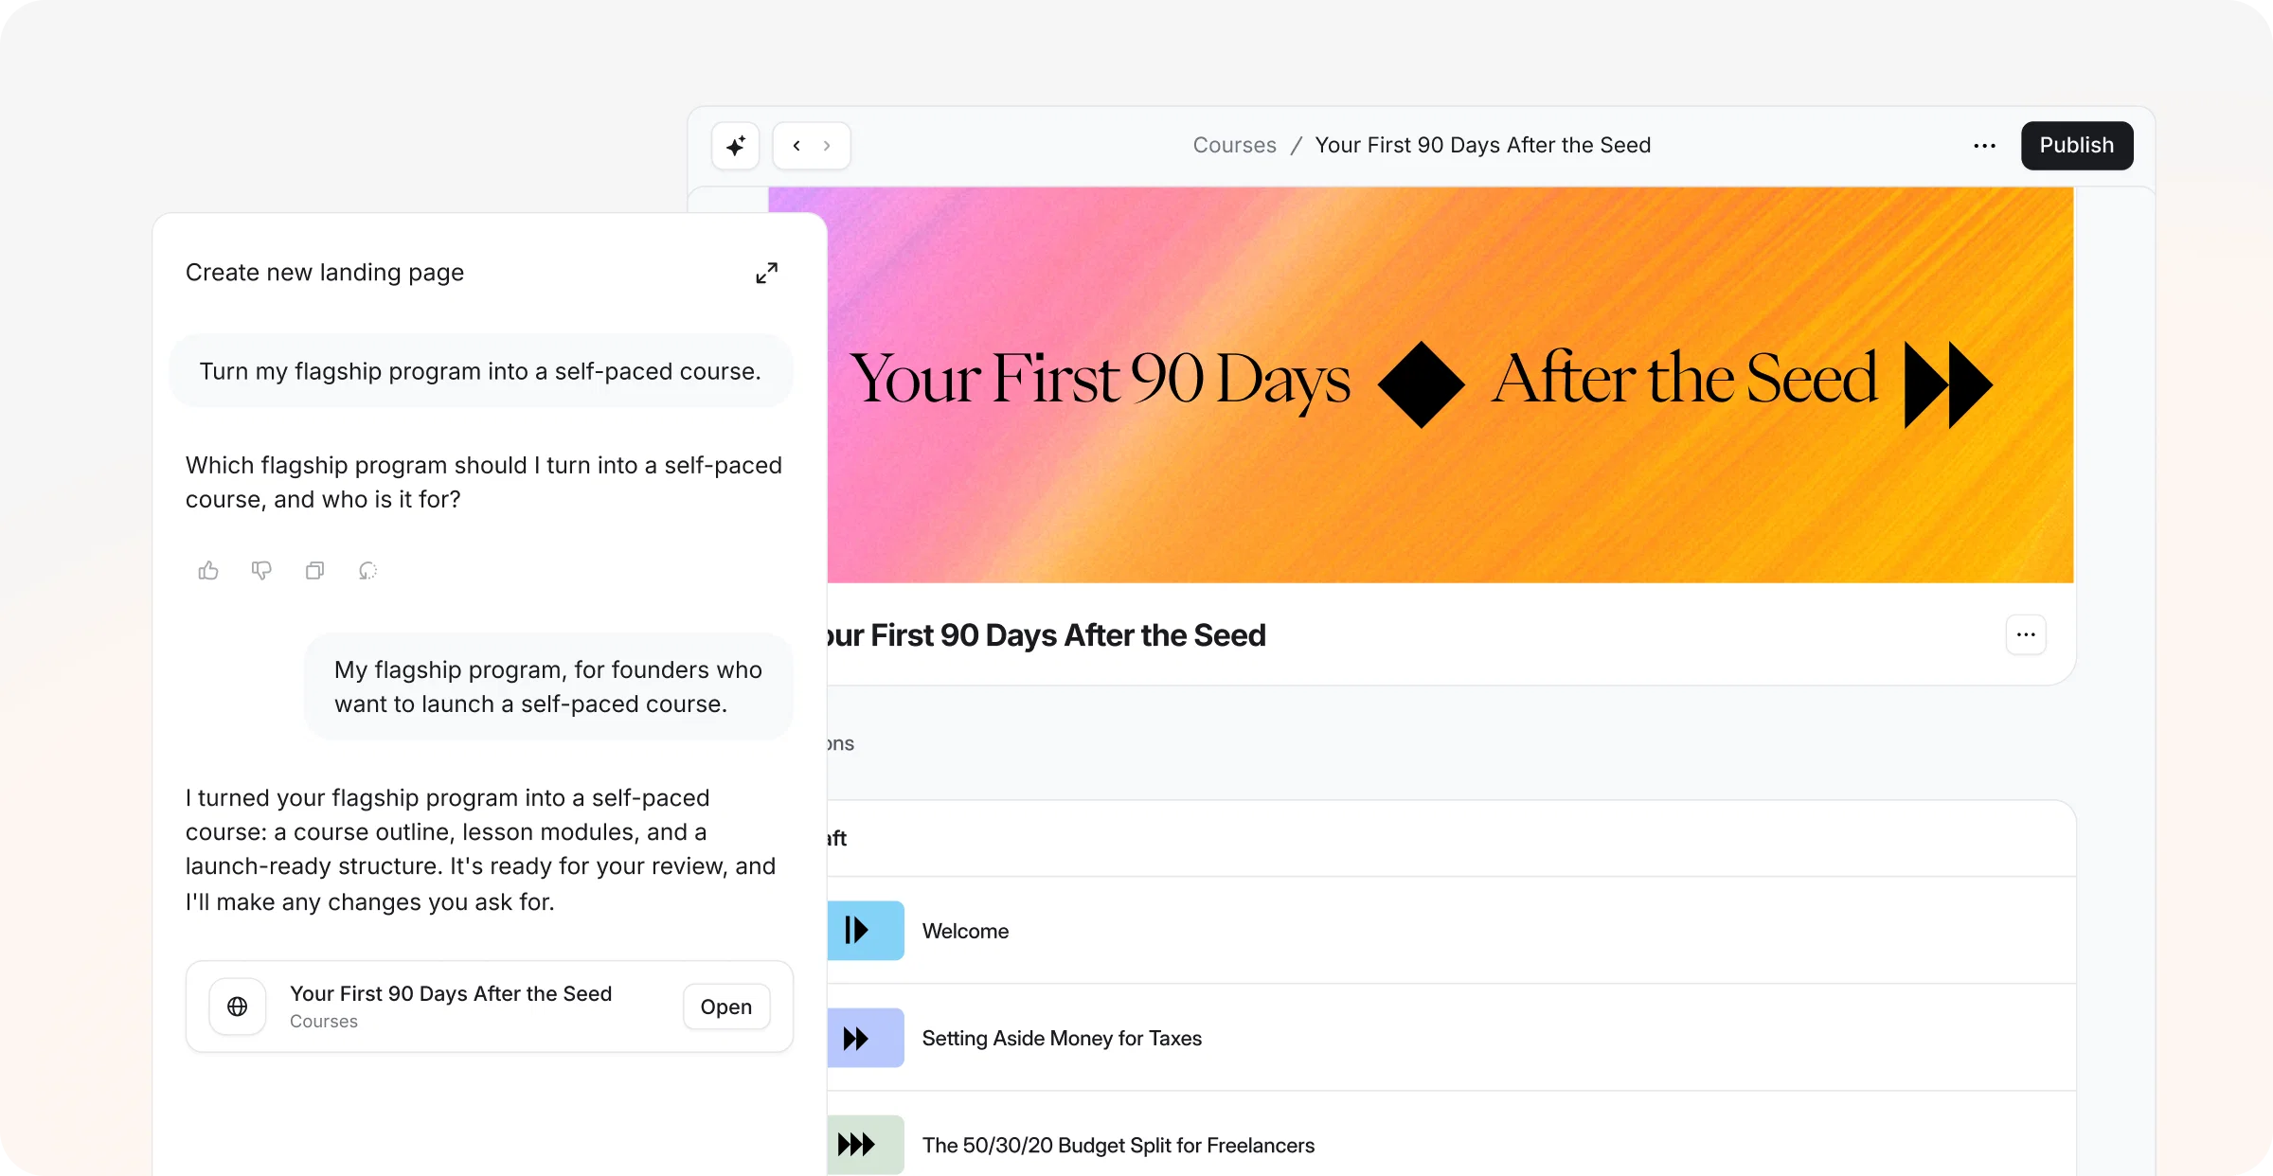This screenshot has width=2273, height=1176.
Task: Go forward with the right chevron arrow
Action: (827, 146)
